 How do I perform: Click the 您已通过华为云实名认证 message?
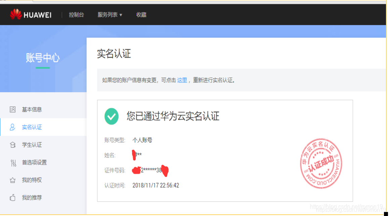point(173,116)
